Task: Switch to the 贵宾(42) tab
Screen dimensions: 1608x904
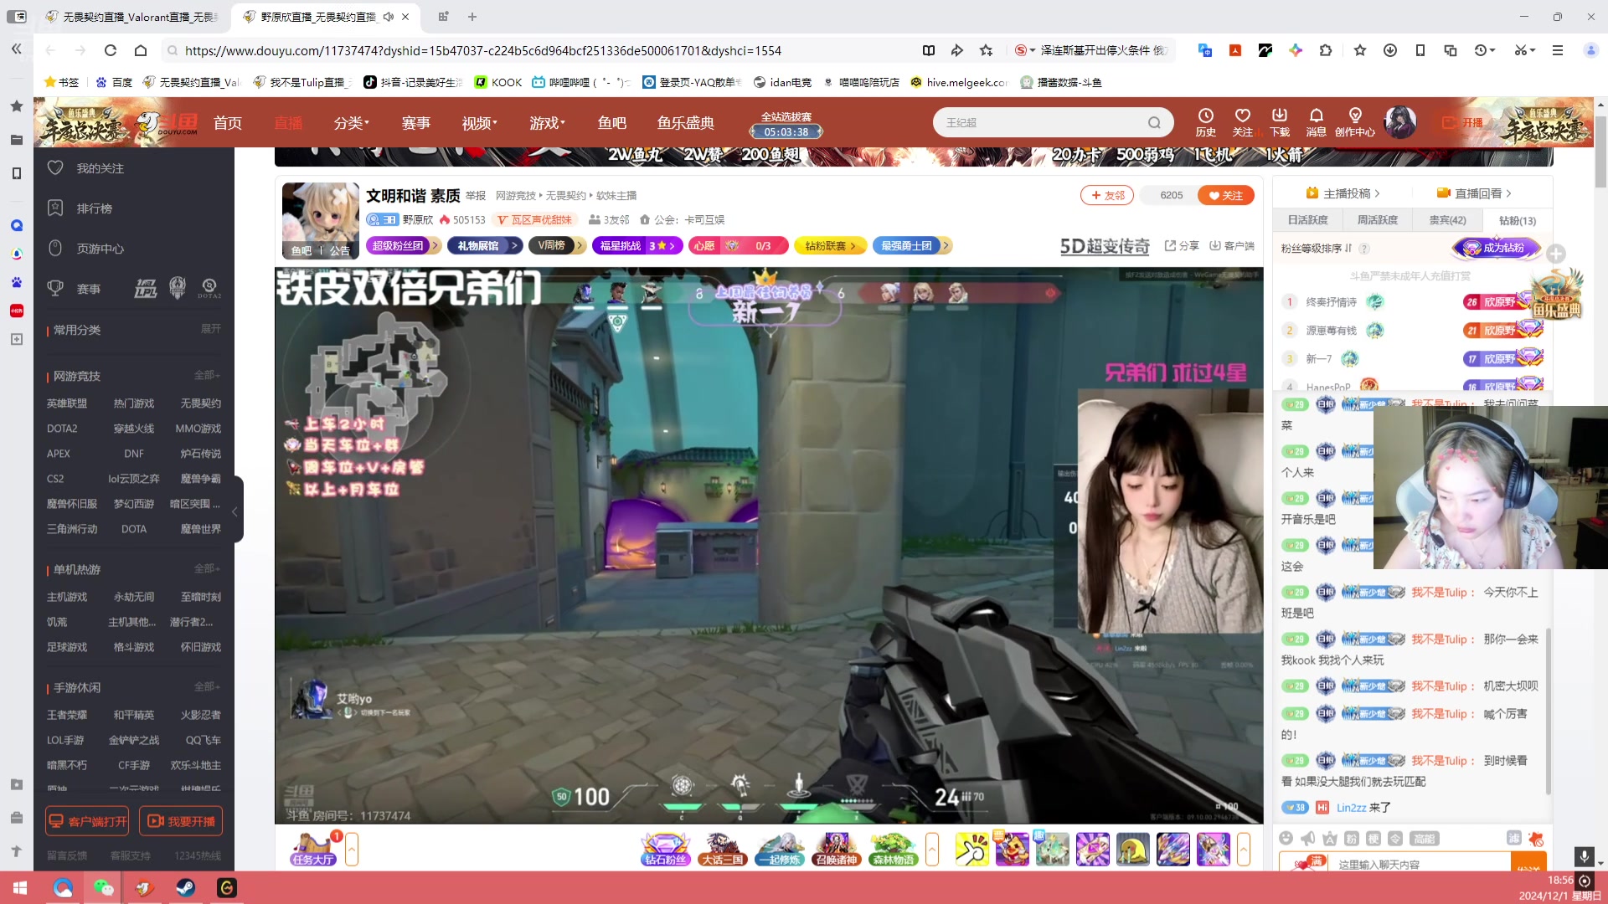Action: [1447, 220]
